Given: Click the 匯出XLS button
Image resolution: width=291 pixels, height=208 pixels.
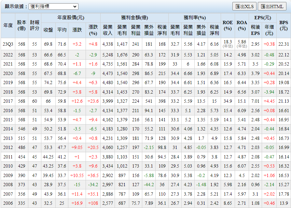Looking at the screenshot, I should click(x=244, y=7).
